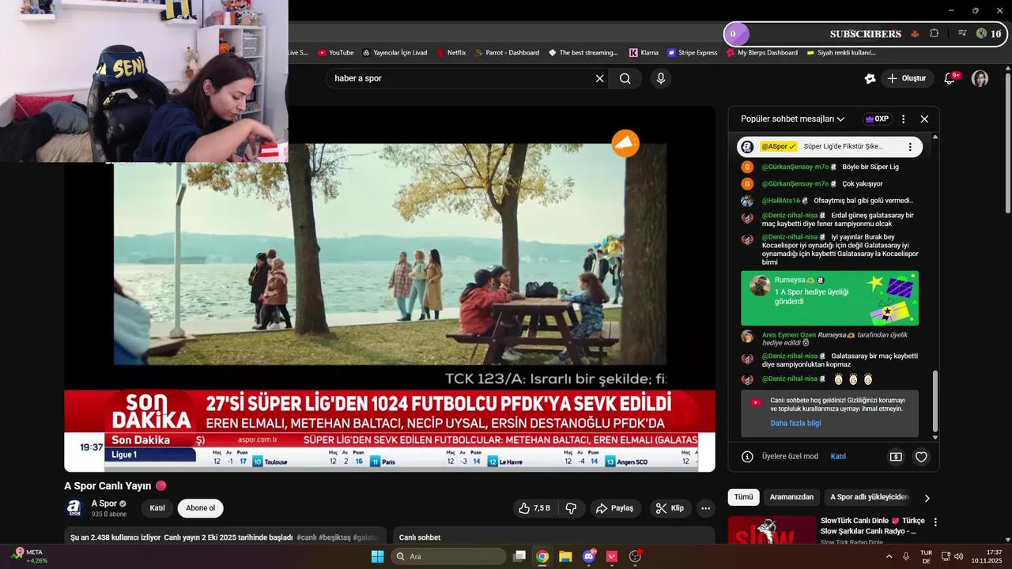Click the video player area
1012x569 pixels.
pyautogui.click(x=390, y=289)
